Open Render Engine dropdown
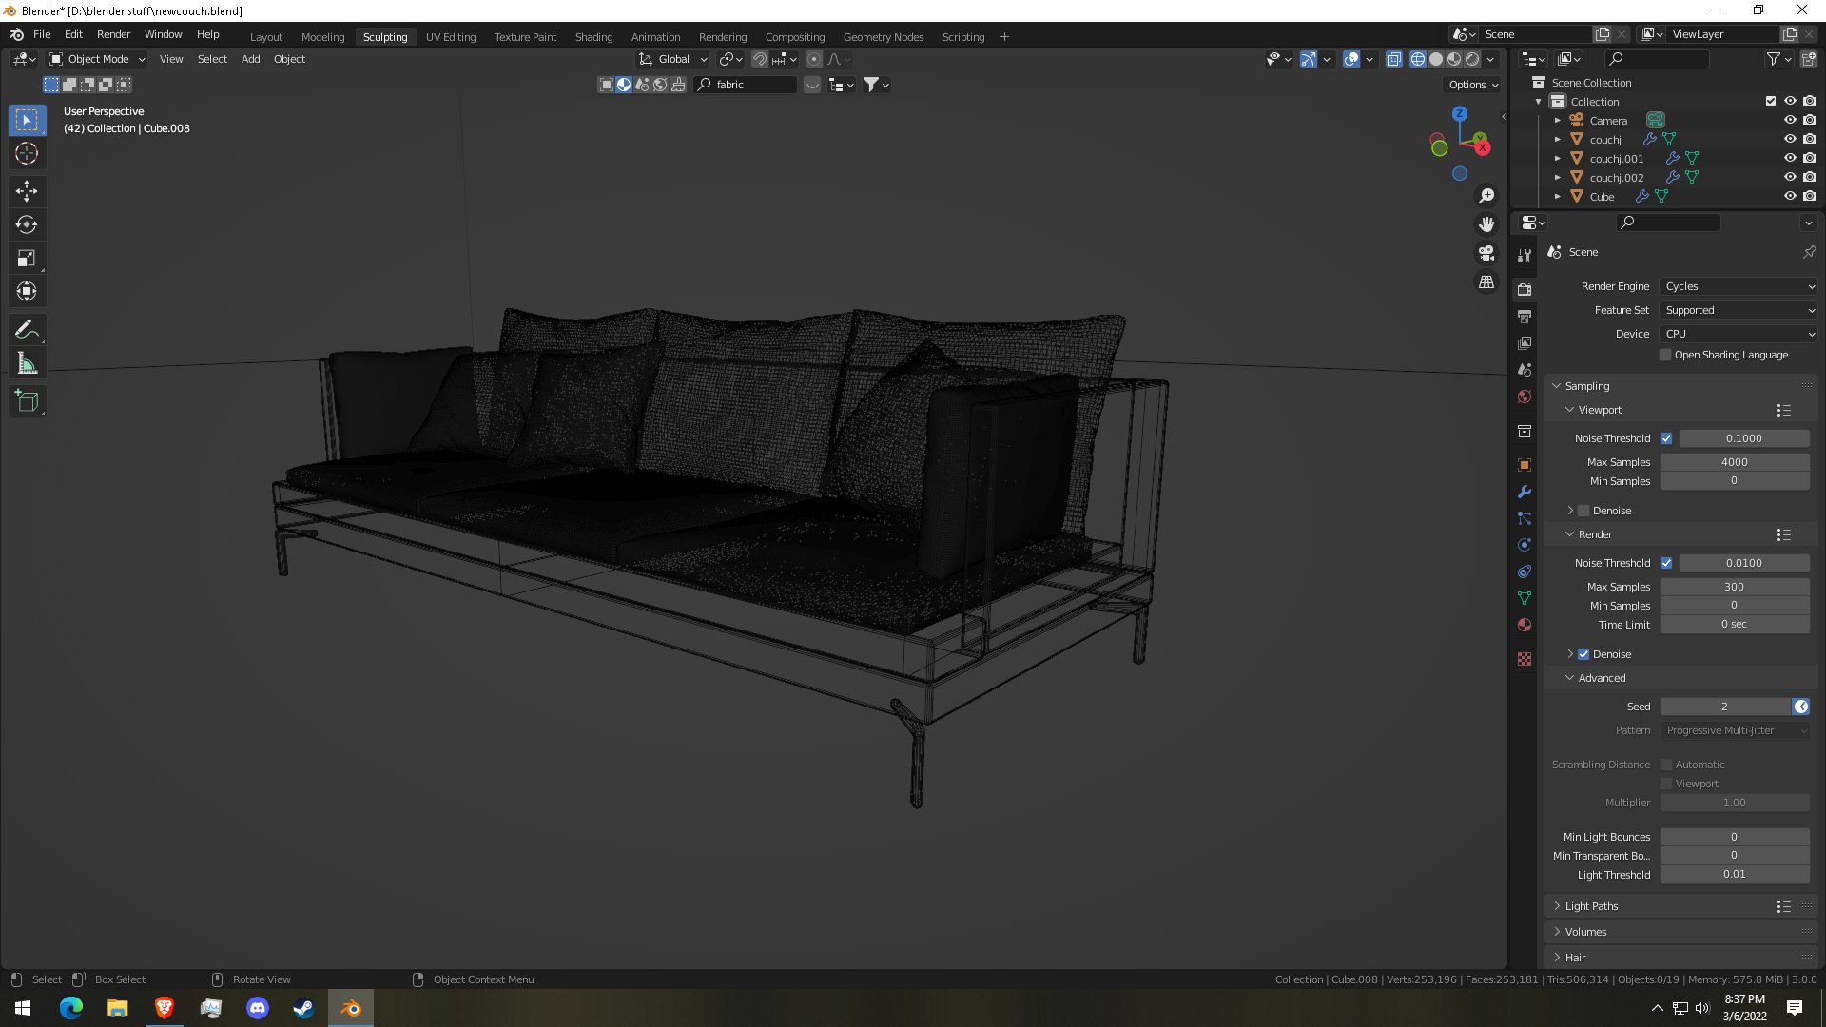This screenshot has height=1027, width=1826. (1739, 286)
